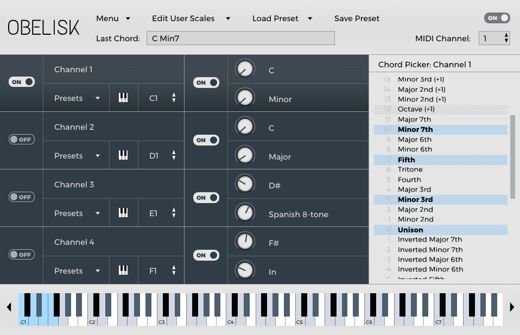
Task: Turn off the Channel 1 toggle
Action: pyautogui.click(x=22, y=82)
